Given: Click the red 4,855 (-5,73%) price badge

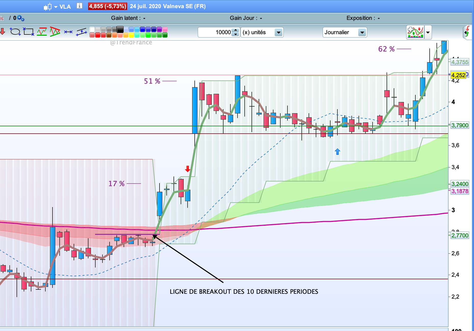Looking at the screenshot, I should (x=108, y=6).
